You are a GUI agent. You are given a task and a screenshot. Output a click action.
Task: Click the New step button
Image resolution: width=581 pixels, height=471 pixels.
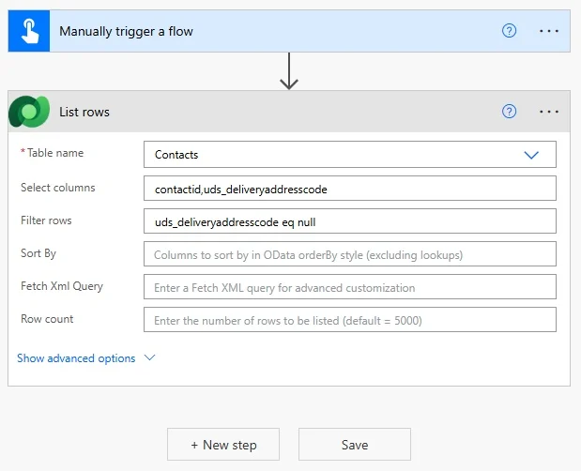click(x=223, y=445)
